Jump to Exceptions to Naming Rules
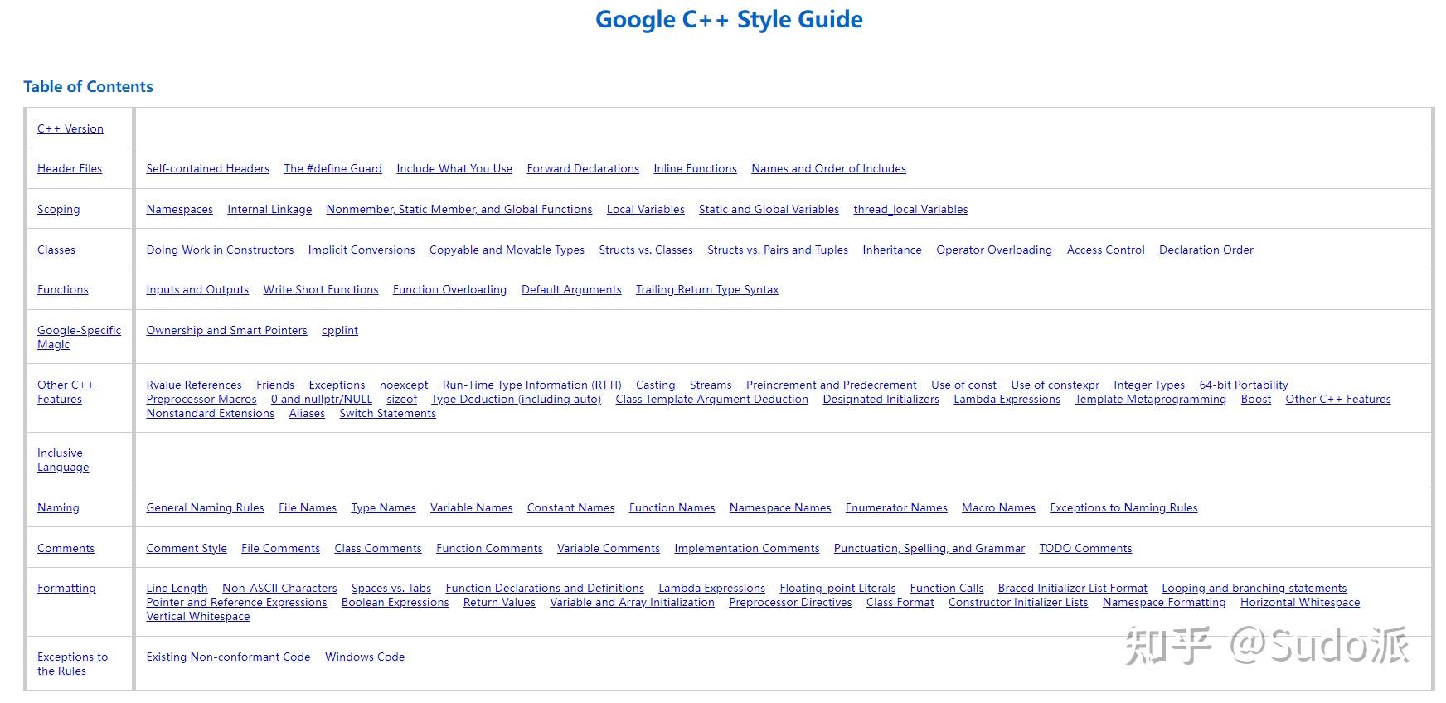Viewport: 1446px width, 703px height. 1123,507
